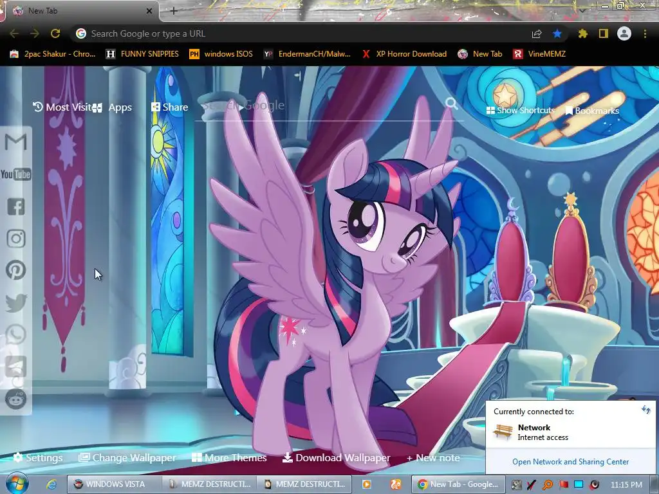659x494 pixels.
Task: Click the reload page button
Action: [x=55, y=33]
